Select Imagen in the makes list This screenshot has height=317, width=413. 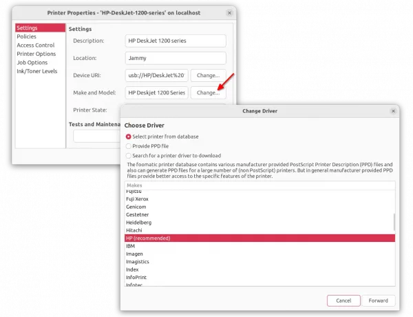click(x=260, y=254)
